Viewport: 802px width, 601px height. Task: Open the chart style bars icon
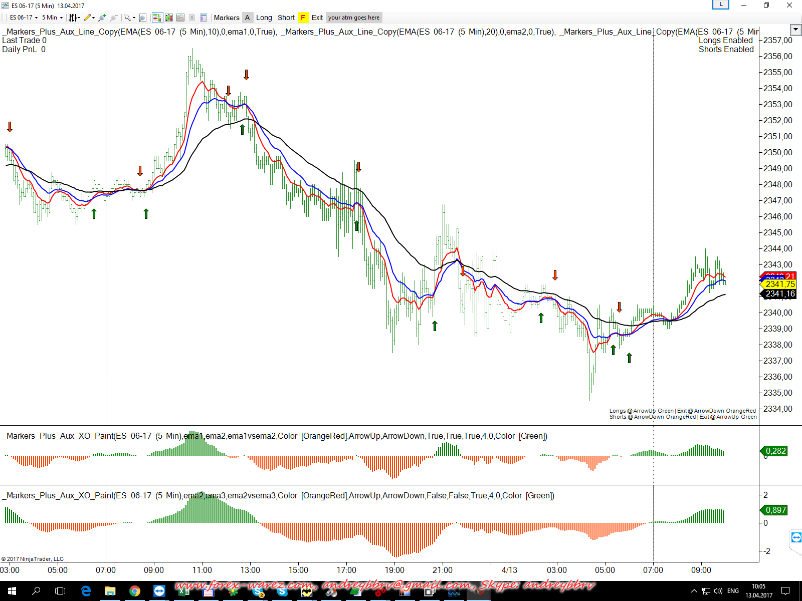73,18
